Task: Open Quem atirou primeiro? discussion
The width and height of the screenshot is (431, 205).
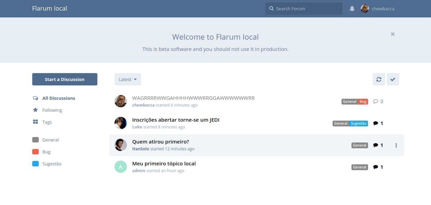Action: coord(160,142)
